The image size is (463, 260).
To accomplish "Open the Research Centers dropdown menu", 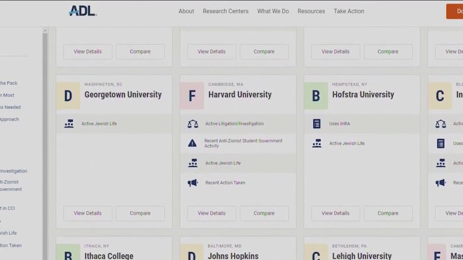I will pos(225,11).
